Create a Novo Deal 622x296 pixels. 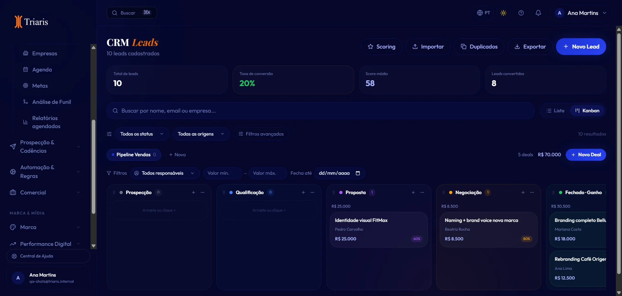point(586,155)
